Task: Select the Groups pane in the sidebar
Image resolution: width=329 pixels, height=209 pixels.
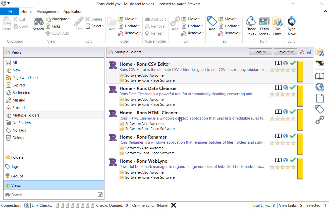Action: pyautogui.click(x=54, y=176)
